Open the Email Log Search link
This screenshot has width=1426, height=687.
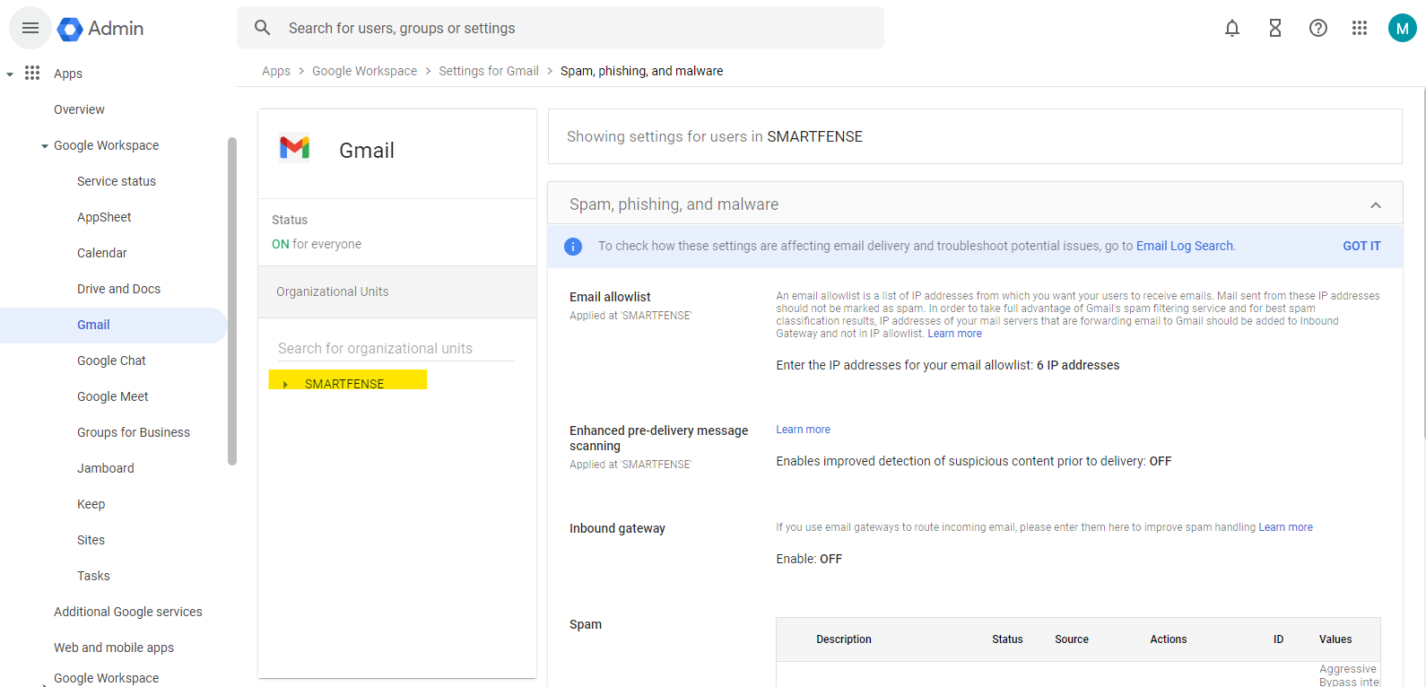tap(1185, 246)
